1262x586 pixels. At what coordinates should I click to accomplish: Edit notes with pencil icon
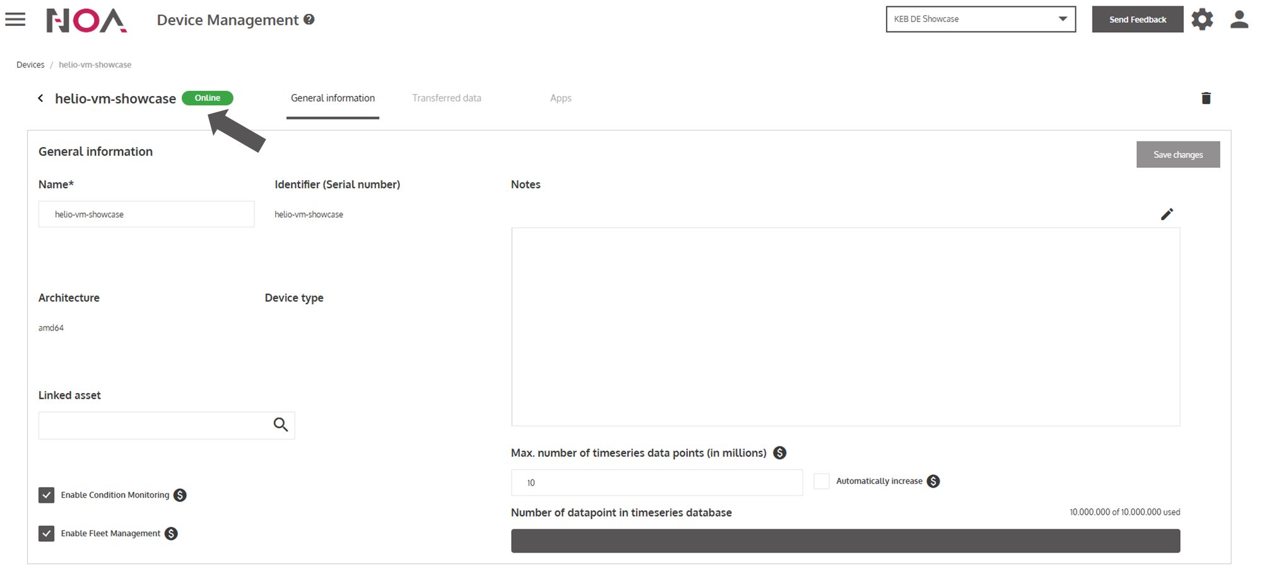pyautogui.click(x=1167, y=214)
